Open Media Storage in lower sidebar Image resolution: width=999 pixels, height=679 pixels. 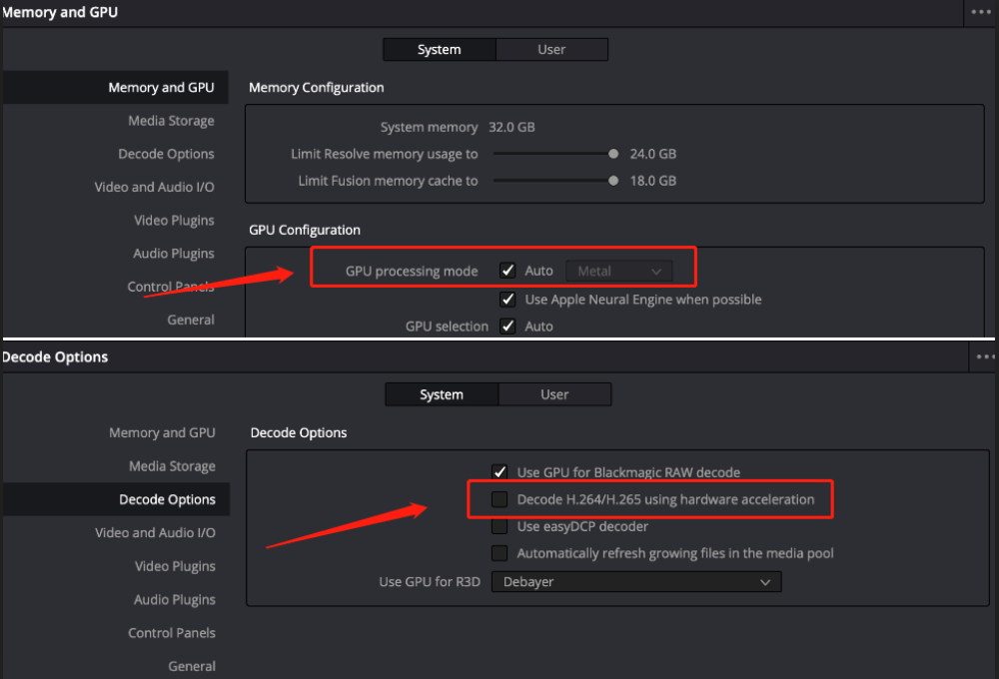click(172, 466)
